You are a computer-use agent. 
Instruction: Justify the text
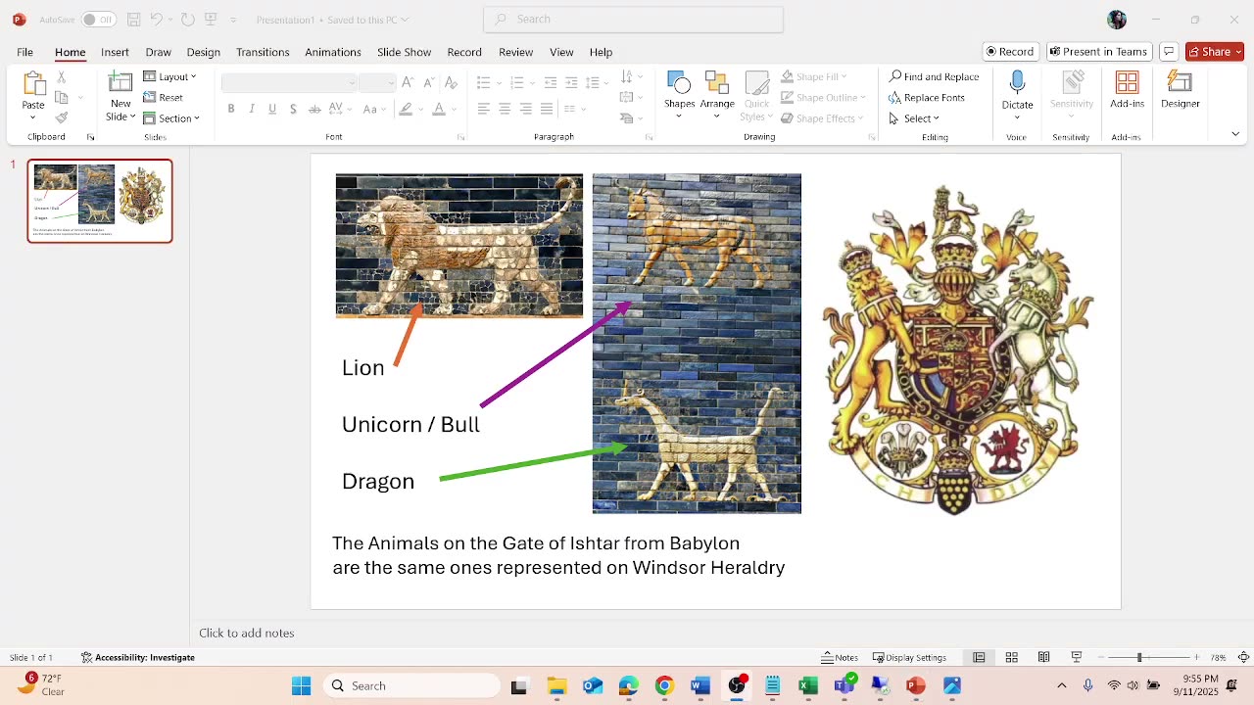tap(547, 109)
